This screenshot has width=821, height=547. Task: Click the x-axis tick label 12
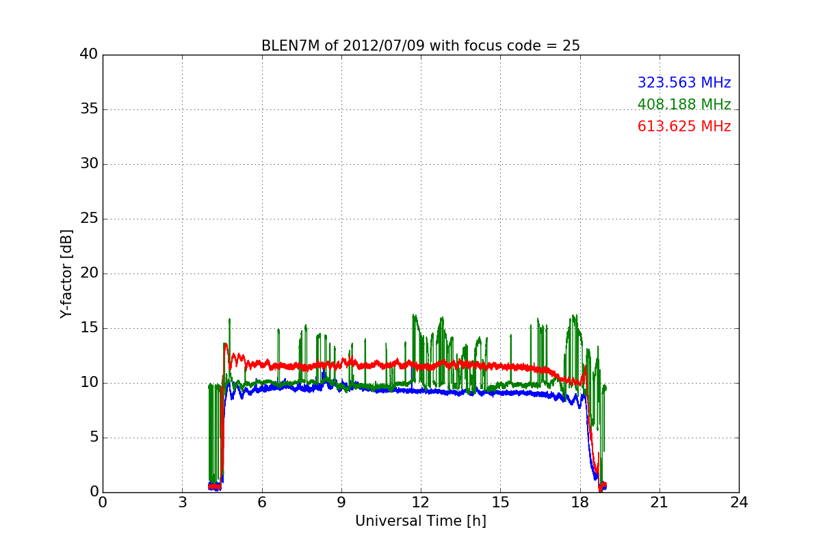tap(420, 503)
